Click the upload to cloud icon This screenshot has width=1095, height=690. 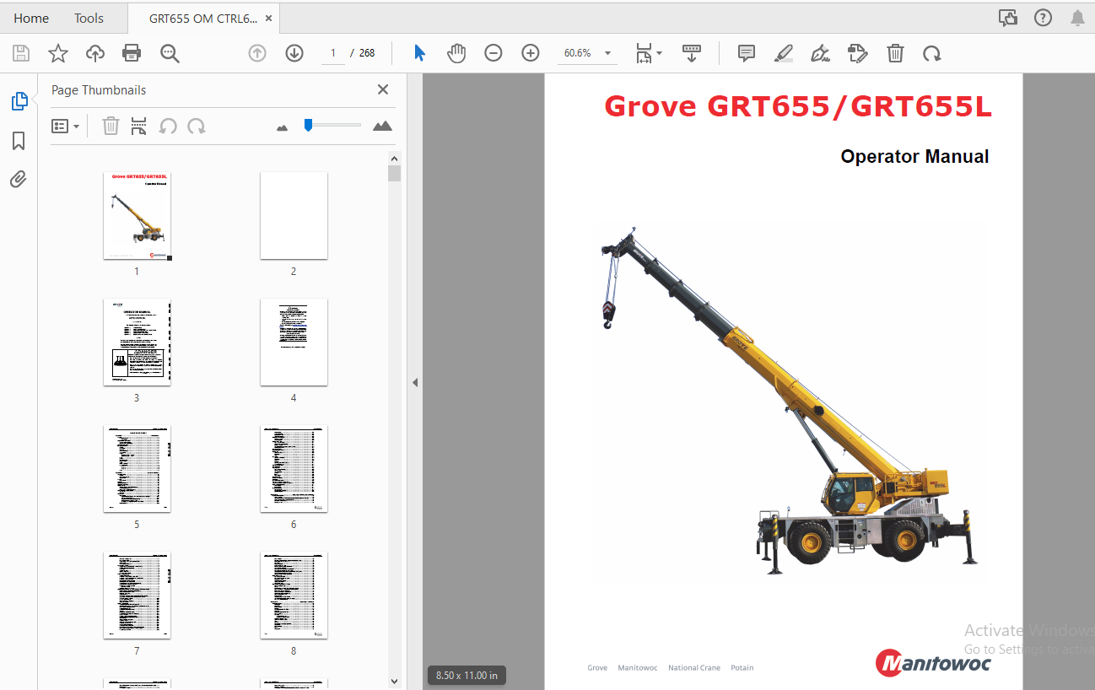(x=95, y=53)
